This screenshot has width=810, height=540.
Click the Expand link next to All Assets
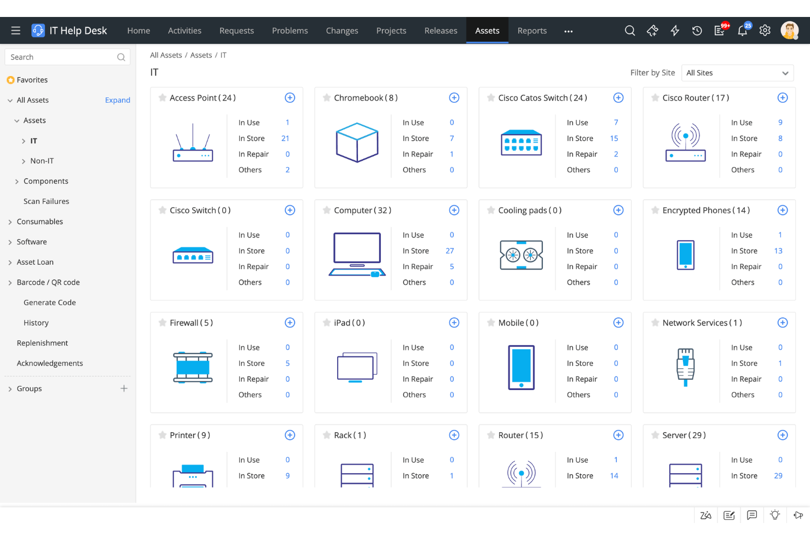point(117,100)
